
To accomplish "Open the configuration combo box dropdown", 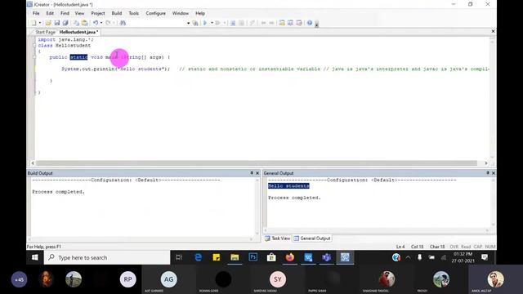I will click(188, 23).
